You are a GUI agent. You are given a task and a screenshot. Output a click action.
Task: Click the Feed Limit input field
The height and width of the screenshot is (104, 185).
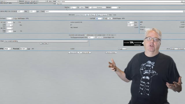pos(9,31)
